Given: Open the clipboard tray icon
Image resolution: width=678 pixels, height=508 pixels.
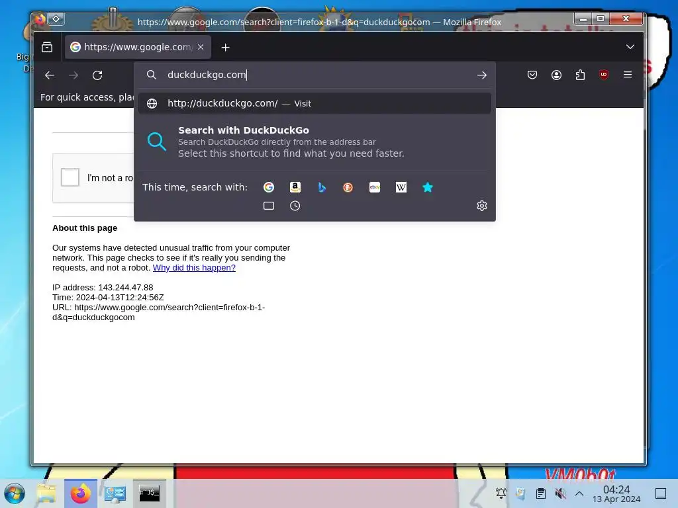Looking at the screenshot, I should tap(540, 493).
